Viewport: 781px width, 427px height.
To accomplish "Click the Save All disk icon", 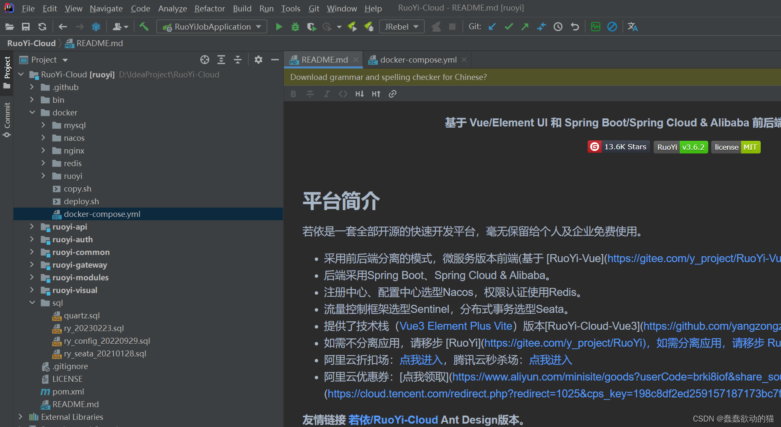I will click(x=26, y=27).
